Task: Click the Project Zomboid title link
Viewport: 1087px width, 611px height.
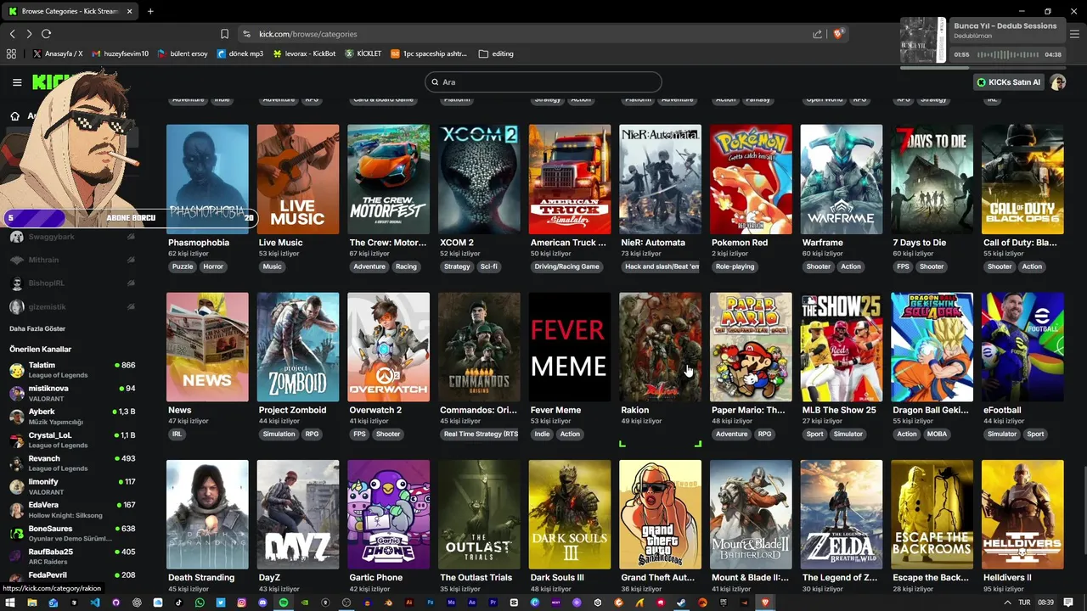Action: tap(292, 410)
